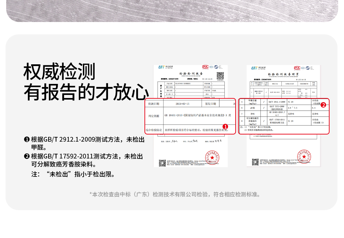Click the heading '有报告的才放心'
Image resolution: width=344 pixels, height=238 pixels.
click(x=86, y=92)
